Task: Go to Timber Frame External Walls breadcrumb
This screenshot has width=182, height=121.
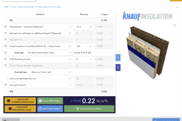Action: tap(23, 7)
